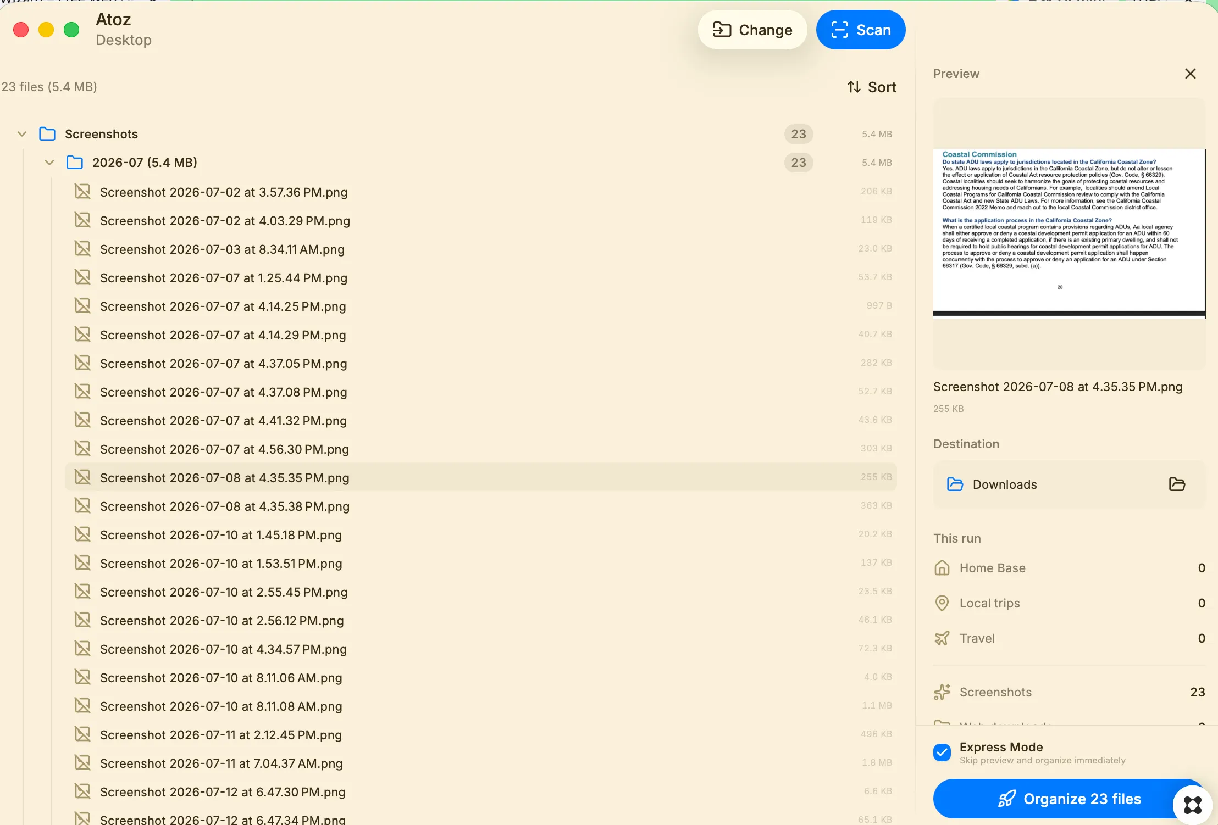Open the Downloads destination folder picker
Image resolution: width=1218 pixels, height=825 pixels.
pos(1177,484)
